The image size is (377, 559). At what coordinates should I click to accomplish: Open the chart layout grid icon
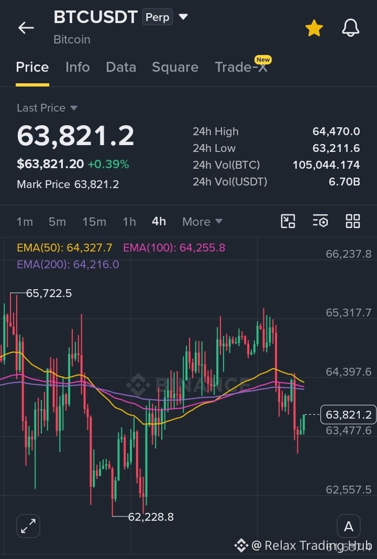pos(353,222)
